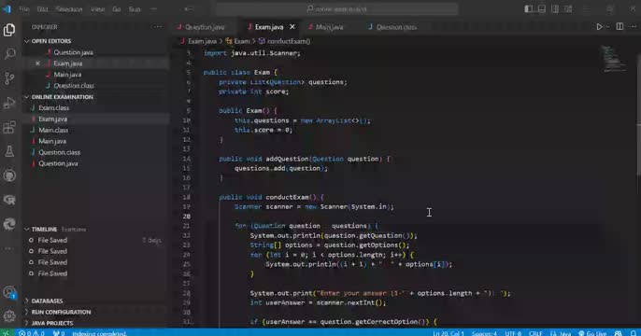Click the Run Java play button
Screen dimensions: 641x336
pos(599,27)
